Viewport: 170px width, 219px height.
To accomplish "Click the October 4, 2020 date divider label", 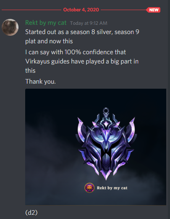I will [x=81, y=10].
